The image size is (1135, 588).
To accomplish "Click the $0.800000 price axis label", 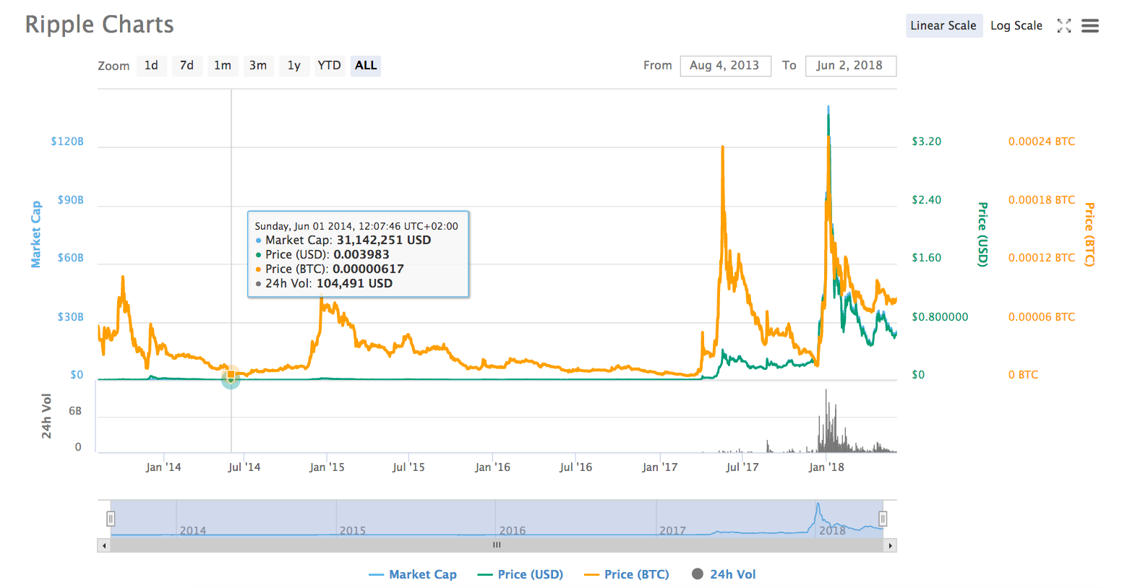I will (x=940, y=317).
